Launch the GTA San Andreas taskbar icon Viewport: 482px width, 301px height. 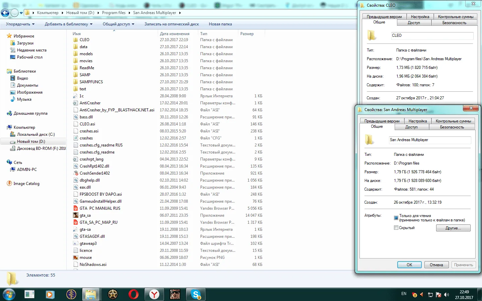(x=175, y=294)
